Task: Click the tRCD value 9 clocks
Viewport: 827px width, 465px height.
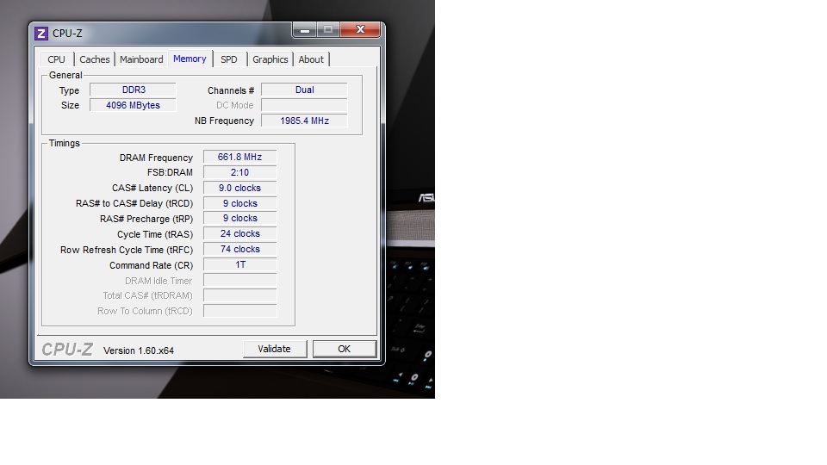Action: click(x=240, y=203)
